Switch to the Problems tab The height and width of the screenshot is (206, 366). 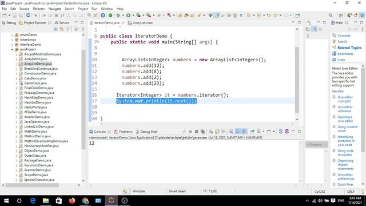pos(124,132)
